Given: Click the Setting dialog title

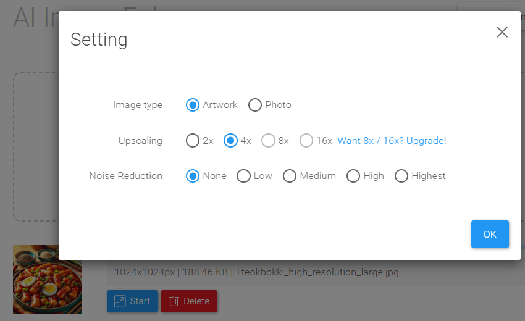Looking at the screenshot, I should pyautogui.click(x=99, y=40).
